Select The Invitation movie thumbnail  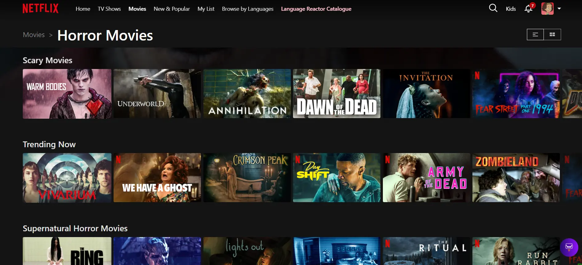[x=427, y=94]
